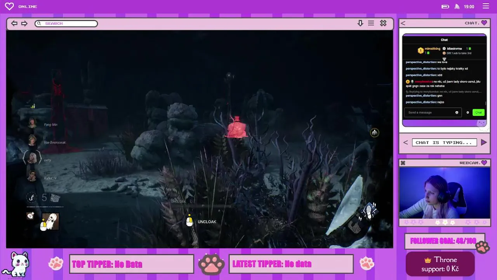Click the paw icon right of LATEST TIPPER

[367, 264]
